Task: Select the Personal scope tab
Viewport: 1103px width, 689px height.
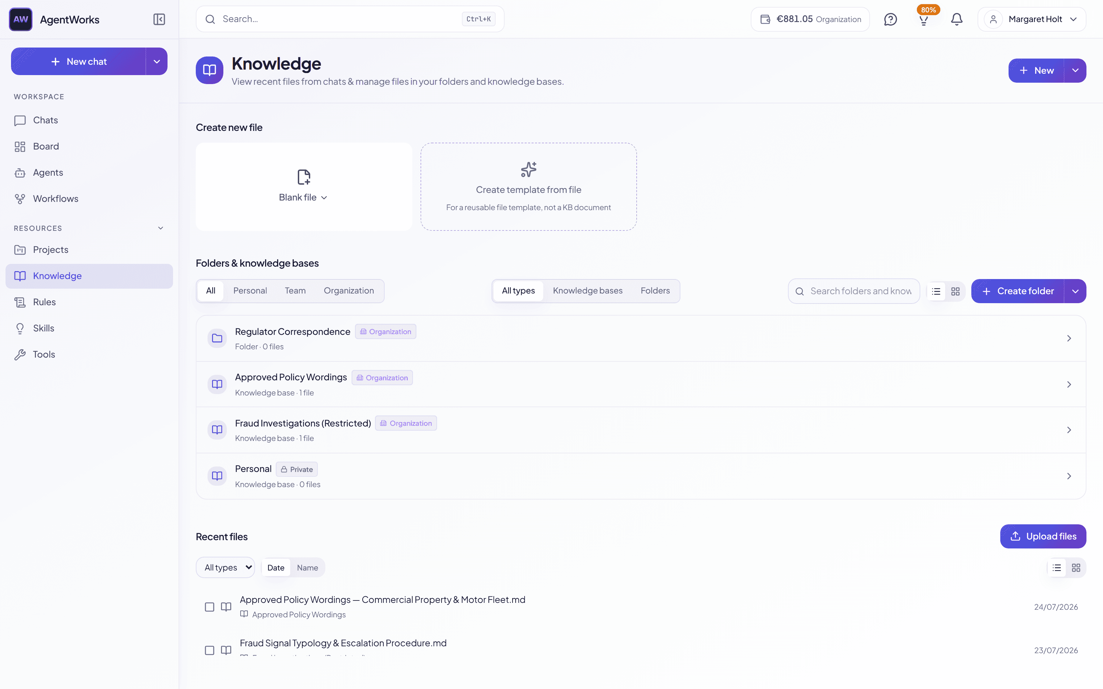Action: (x=250, y=291)
